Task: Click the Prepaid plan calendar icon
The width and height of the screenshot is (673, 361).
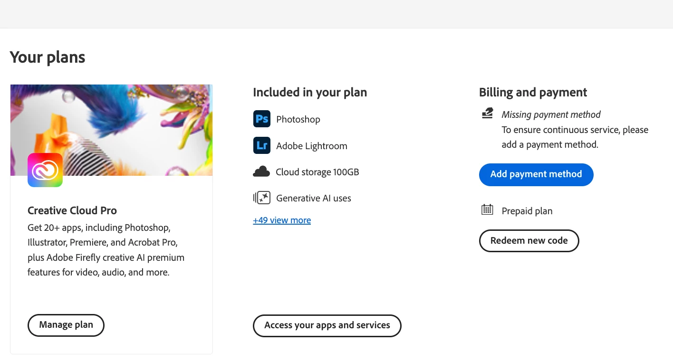Action: click(487, 209)
